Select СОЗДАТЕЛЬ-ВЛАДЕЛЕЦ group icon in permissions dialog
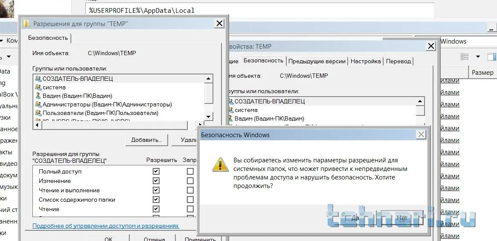This screenshot has height=241, width=497. tap(38, 79)
